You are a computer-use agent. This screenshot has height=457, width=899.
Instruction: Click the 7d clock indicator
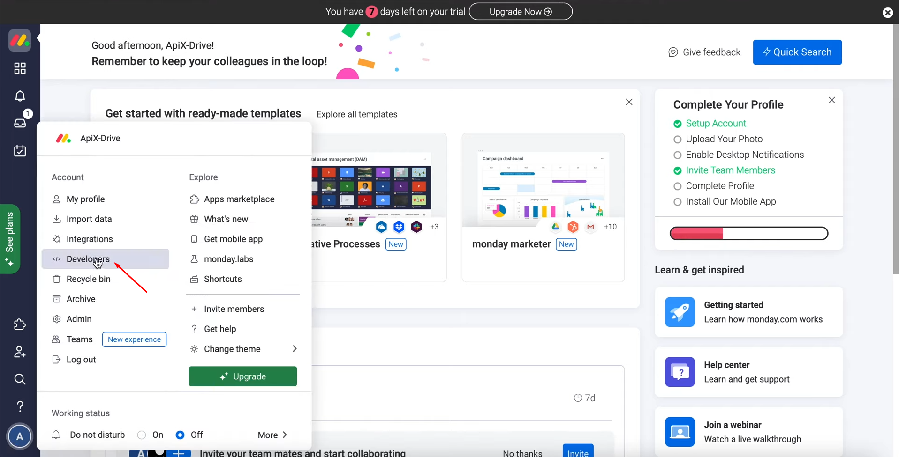pos(584,398)
